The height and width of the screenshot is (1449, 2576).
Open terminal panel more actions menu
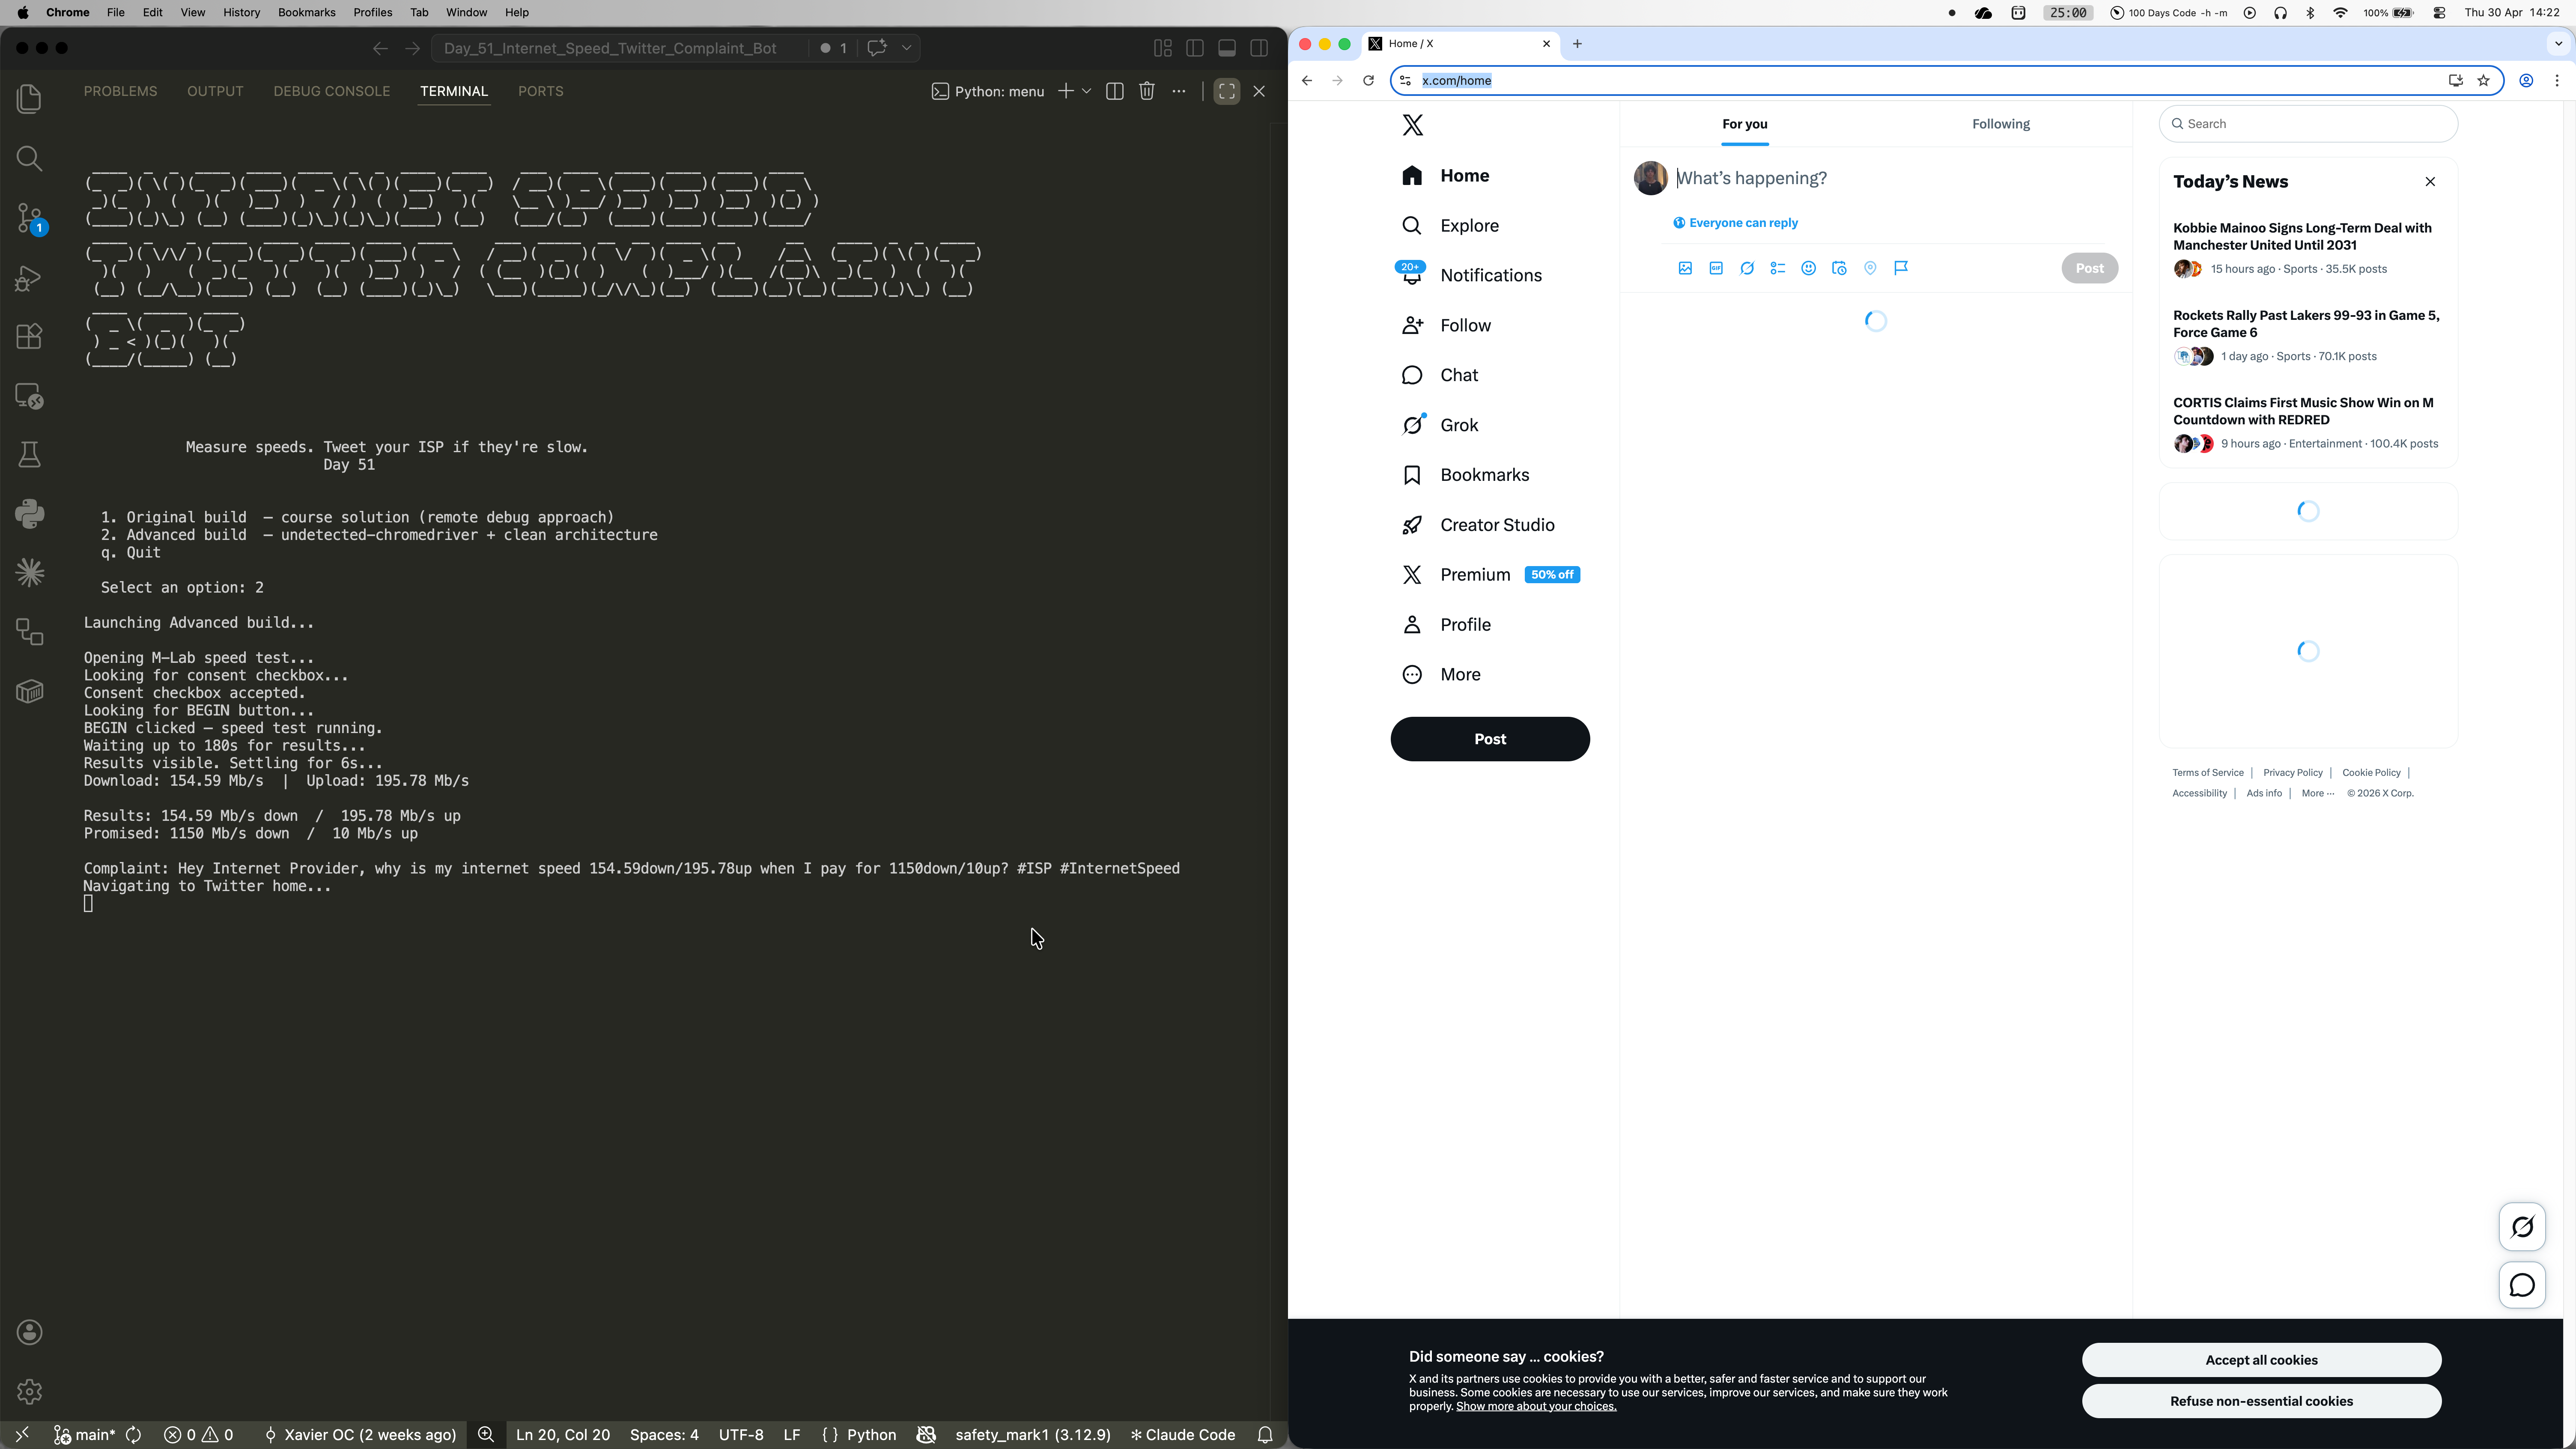[1179, 91]
